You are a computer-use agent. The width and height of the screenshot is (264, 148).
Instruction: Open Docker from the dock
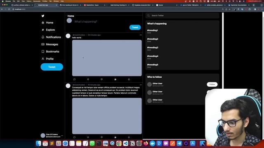point(153,143)
